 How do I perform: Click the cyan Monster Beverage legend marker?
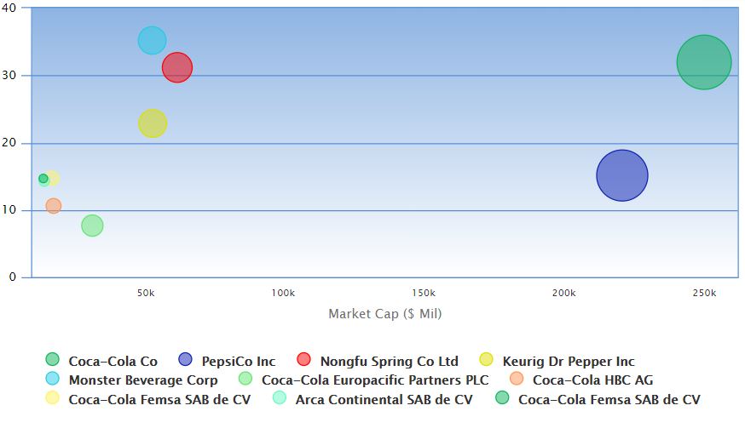pos(52,380)
